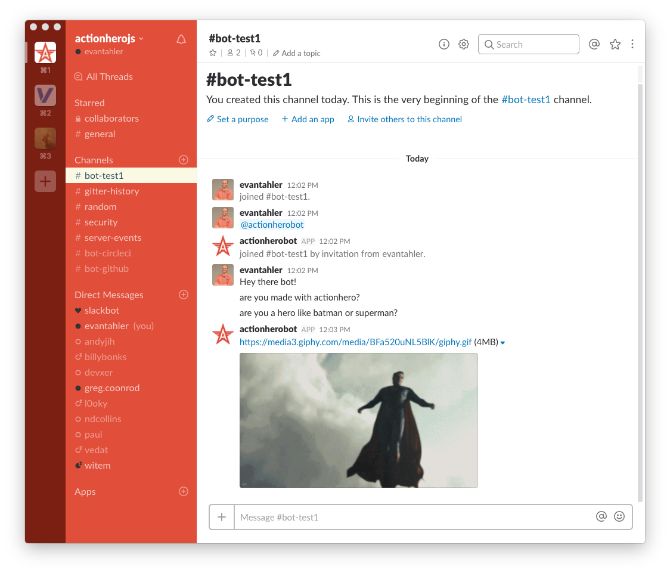Show channel details with the info icon
Image resolution: width=670 pixels, height=573 pixels.
pyautogui.click(x=444, y=45)
